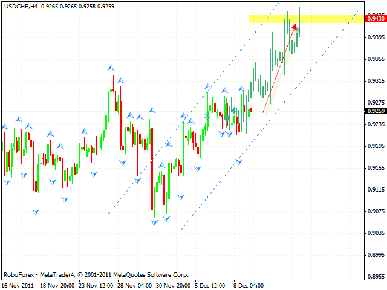The width and height of the screenshot is (387, 290).
Task: Select the 30 Nov 20:00 time label
Action: coord(173,285)
